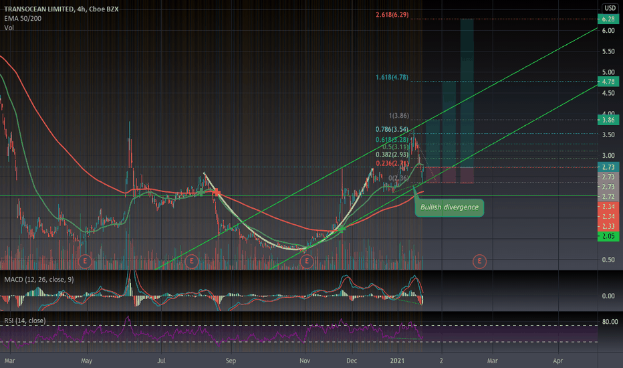
Task: Click the earnings E marker above Nov
Action: [x=306, y=262]
